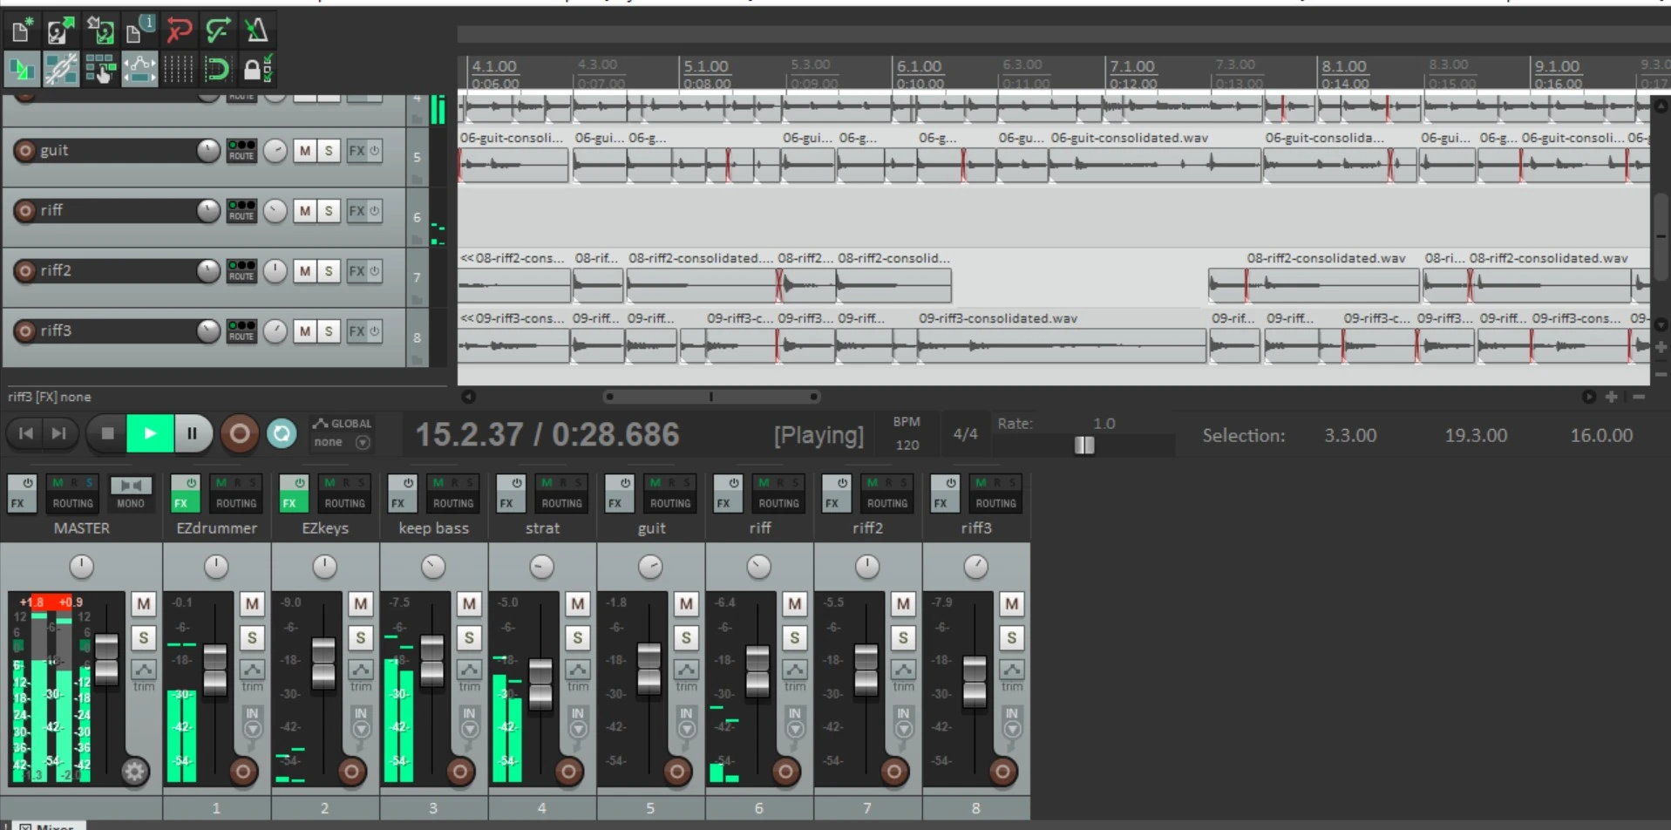Mute the guit track in track panel
Viewport: 1671px width, 830px height.
(304, 151)
